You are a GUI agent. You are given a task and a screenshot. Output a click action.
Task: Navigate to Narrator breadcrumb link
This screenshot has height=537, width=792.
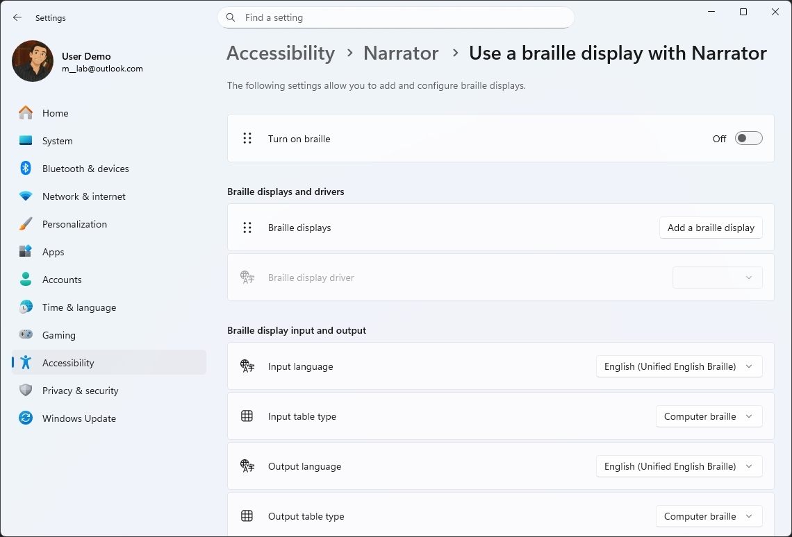[401, 53]
